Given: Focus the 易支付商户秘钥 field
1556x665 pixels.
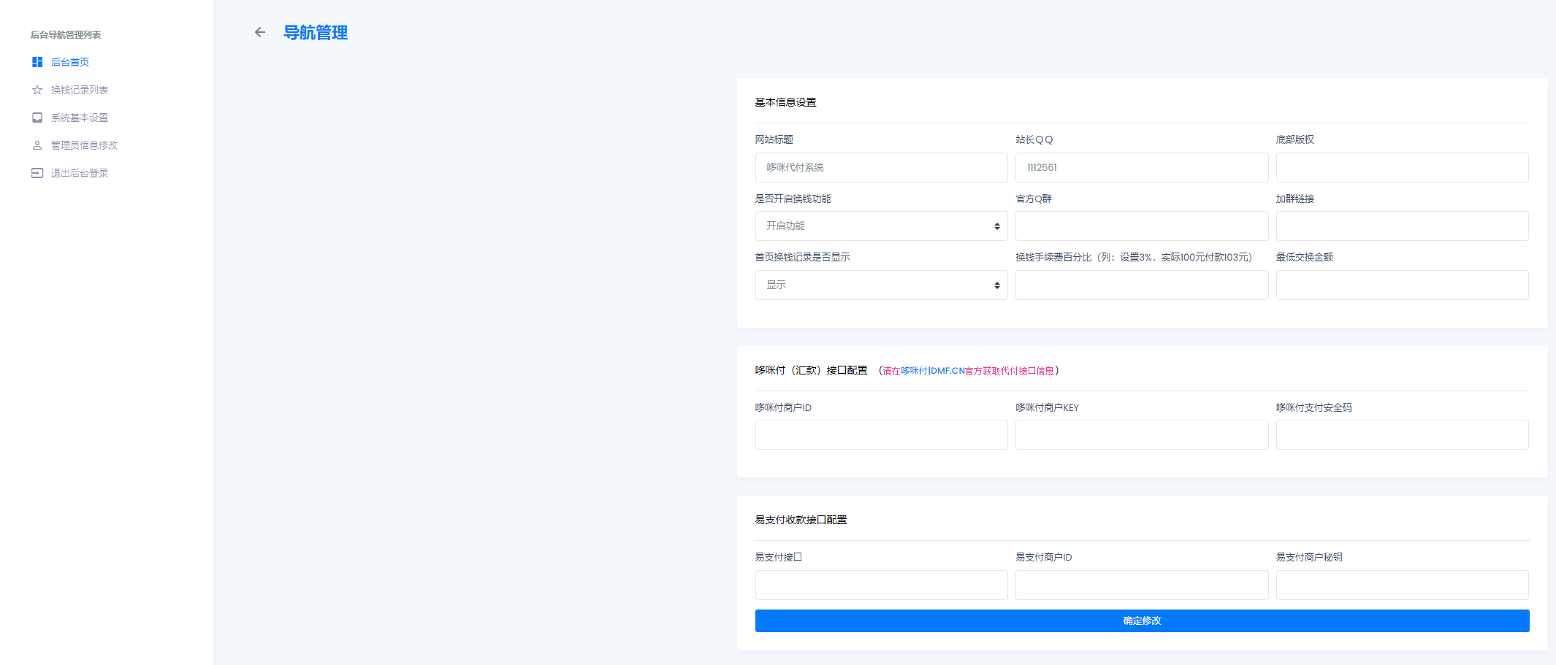Looking at the screenshot, I should click(x=1402, y=585).
